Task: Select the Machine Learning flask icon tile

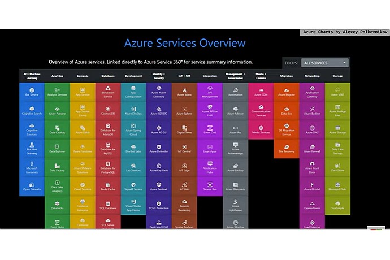Action: 32,149
